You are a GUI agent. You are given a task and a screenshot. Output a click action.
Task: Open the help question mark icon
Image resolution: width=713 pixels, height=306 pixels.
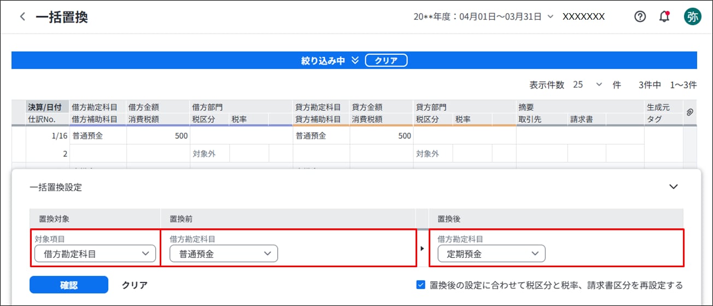point(640,17)
